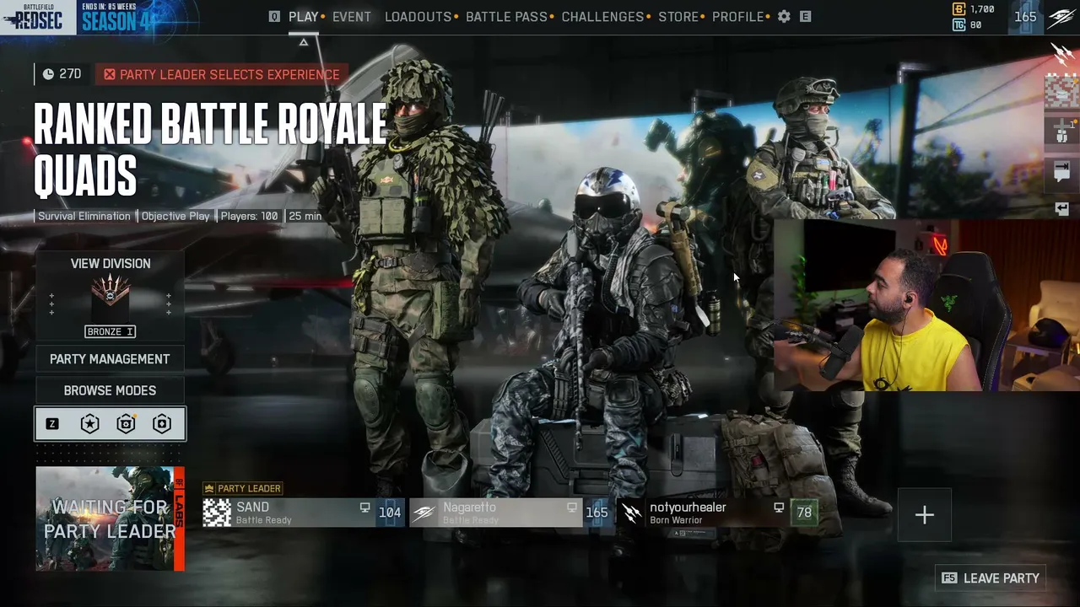
Task: Switch to the EVENT tab
Action: tap(352, 17)
